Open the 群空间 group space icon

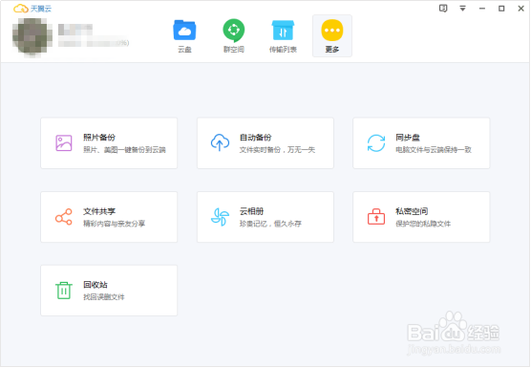tap(234, 31)
